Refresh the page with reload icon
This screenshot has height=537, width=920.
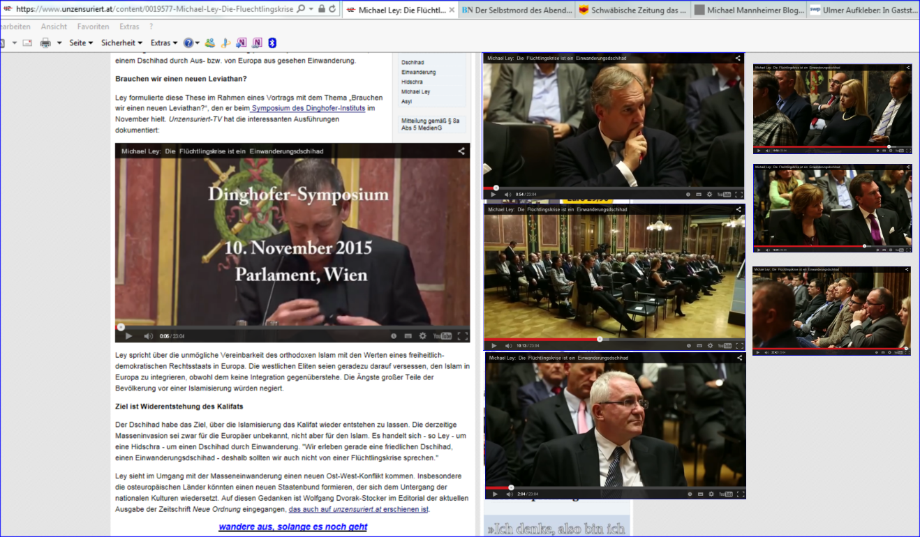click(332, 9)
